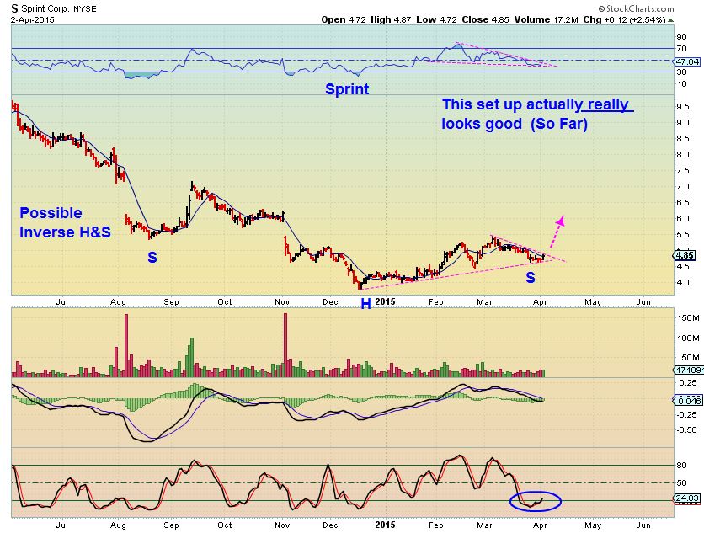Viewport: 704px width, 533px height.
Task: Click the H head label near December
Action: tap(366, 304)
